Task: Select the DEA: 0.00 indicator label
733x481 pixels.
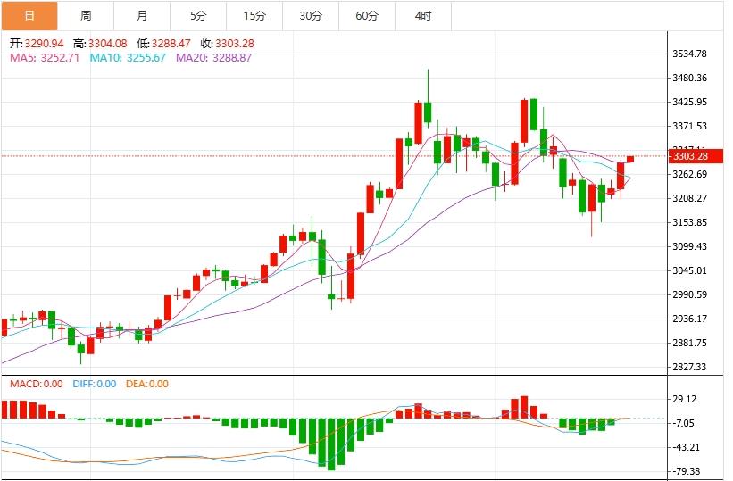Action: (x=146, y=384)
